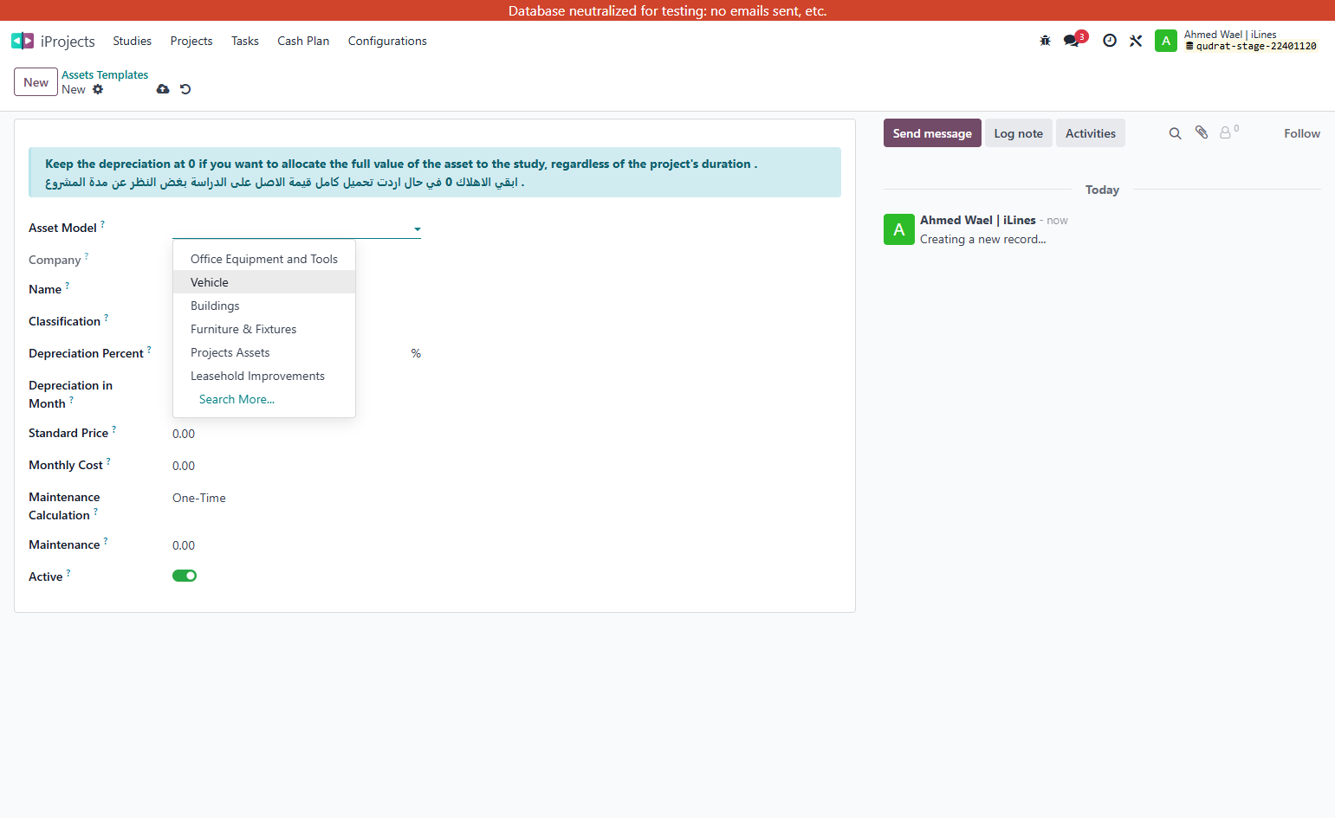The width and height of the screenshot is (1335, 818).
Task: Select Office Equipment and Tools option
Action: pyautogui.click(x=264, y=259)
